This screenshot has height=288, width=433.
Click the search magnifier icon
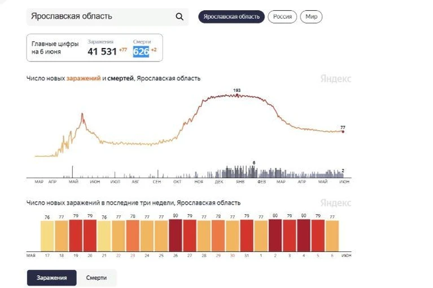pyautogui.click(x=180, y=16)
